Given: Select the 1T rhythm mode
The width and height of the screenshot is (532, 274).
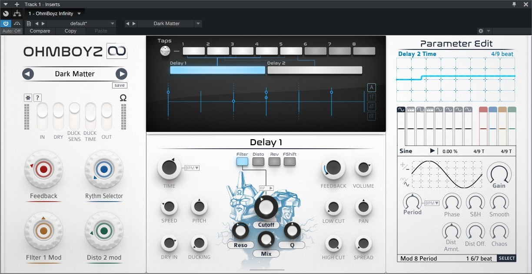Looking at the screenshot, I should point(372,97).
